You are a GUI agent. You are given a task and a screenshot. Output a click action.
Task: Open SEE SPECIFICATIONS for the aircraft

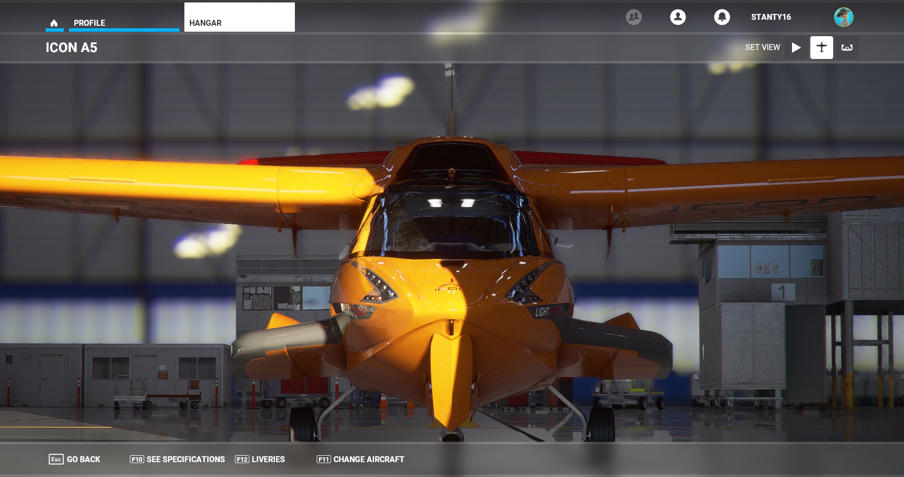(x=185, y=459)
